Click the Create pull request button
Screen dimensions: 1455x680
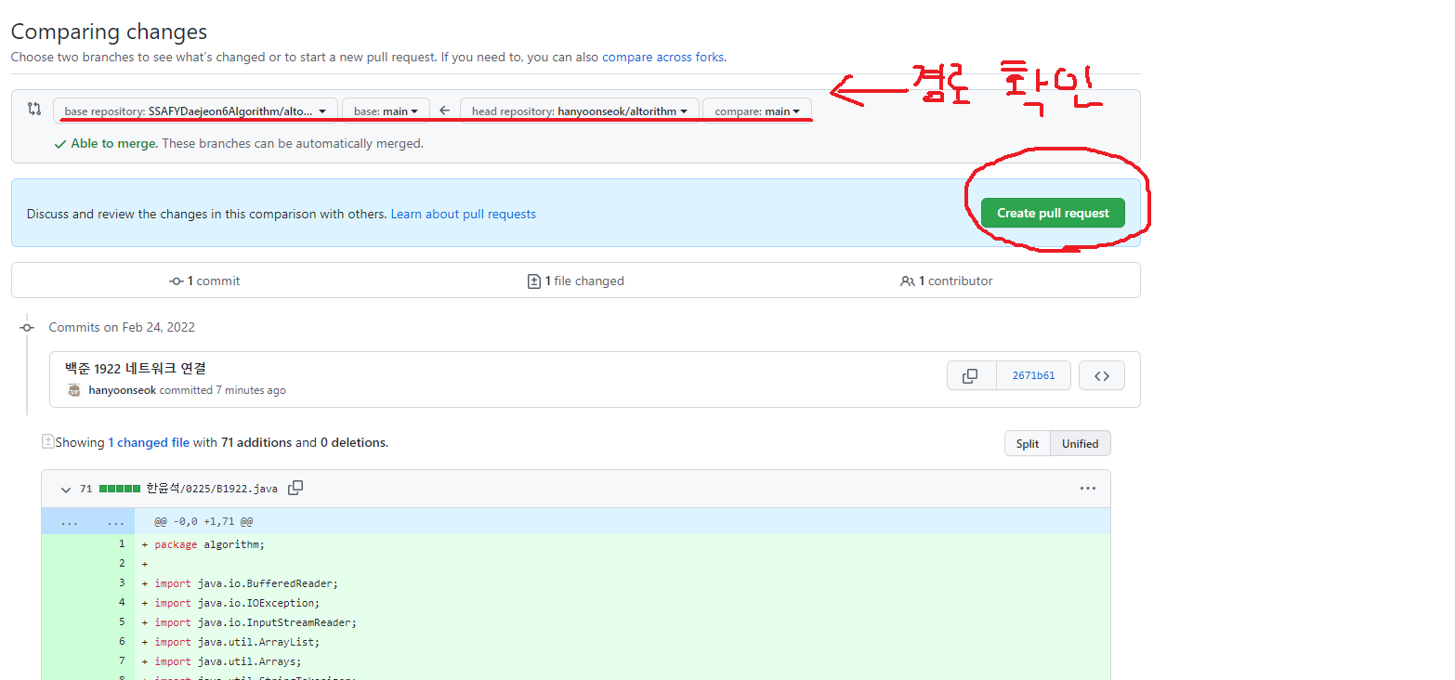(1053, 213)
